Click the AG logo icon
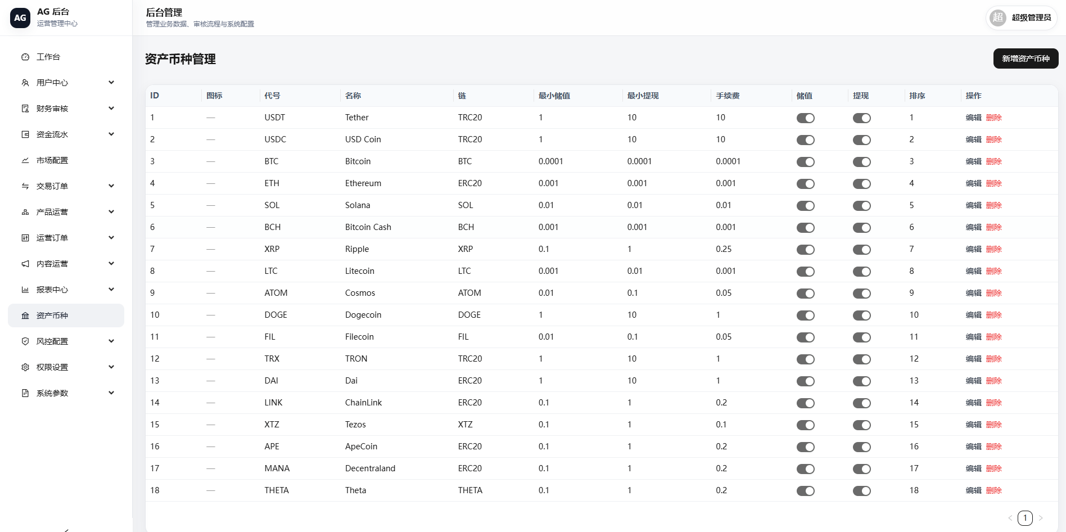This screenshot has height=532, width=1066. point(20,17)
